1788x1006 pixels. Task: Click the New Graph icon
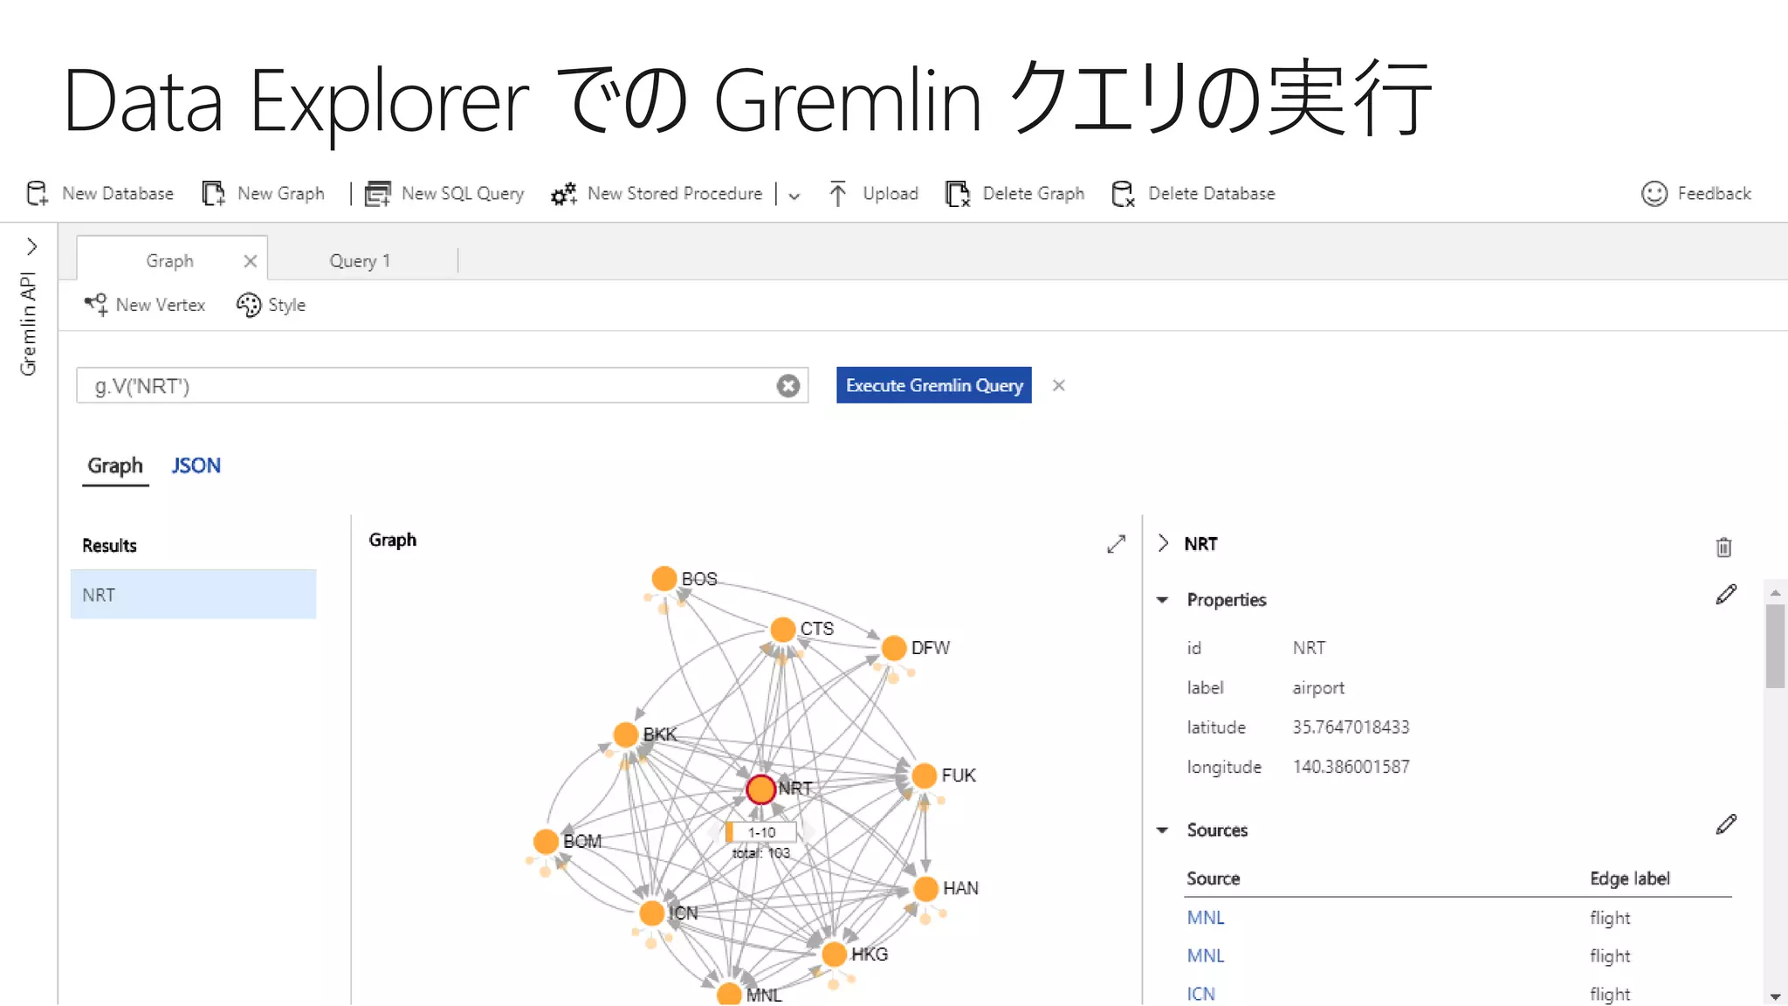[213, 193]
